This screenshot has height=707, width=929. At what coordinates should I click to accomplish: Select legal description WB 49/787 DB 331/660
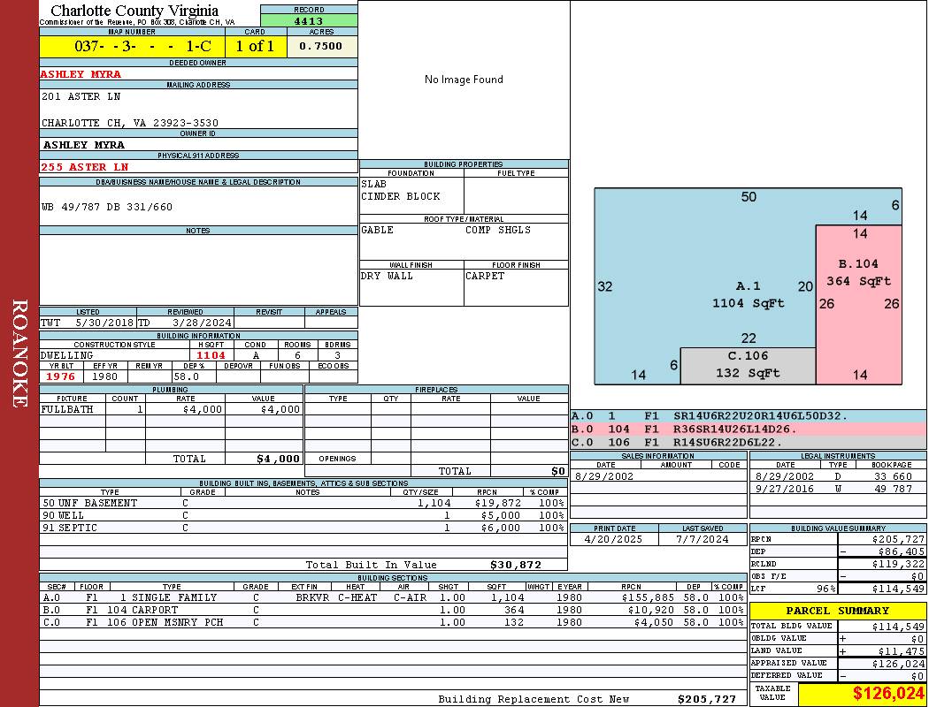[x=107, y=207]
